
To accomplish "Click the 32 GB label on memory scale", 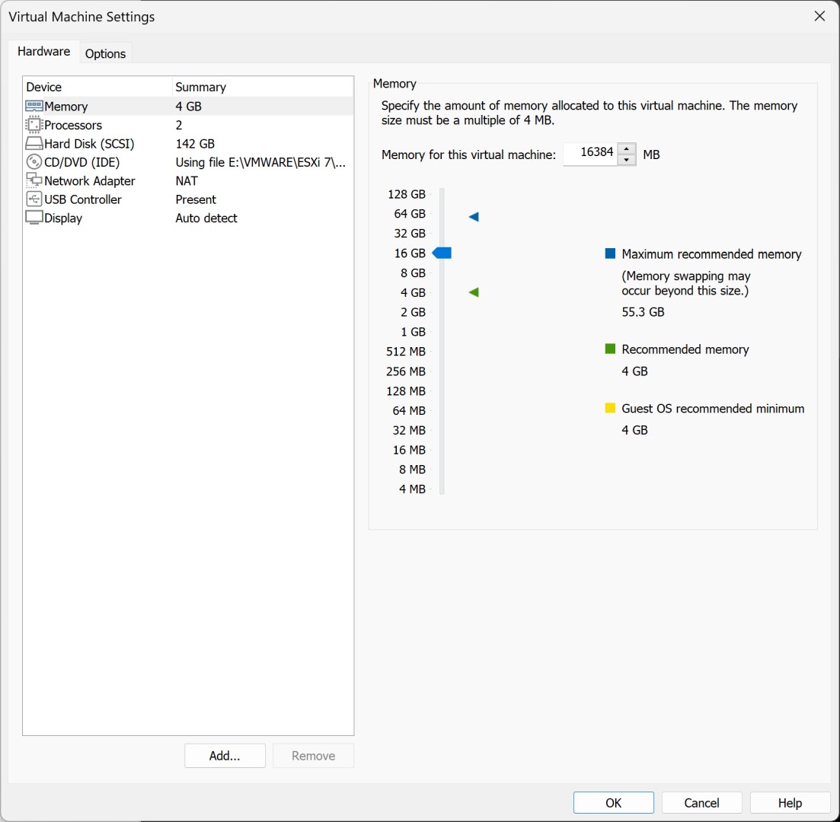I will tap(410, 234).
